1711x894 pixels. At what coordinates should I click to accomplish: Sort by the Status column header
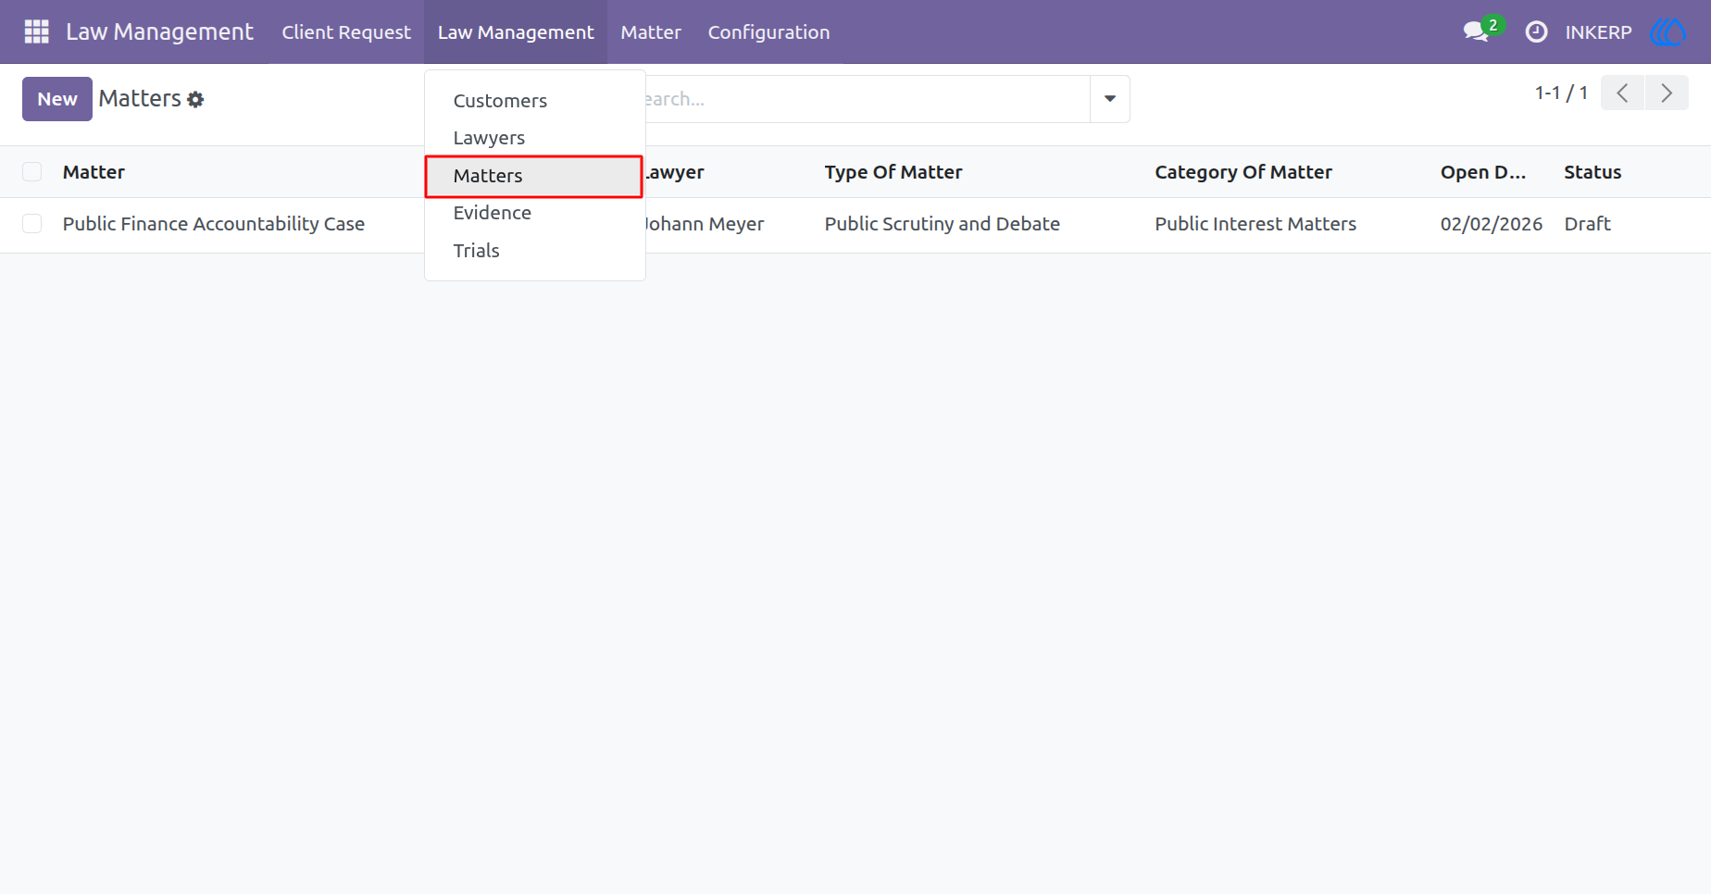click(x=1592, y=172)
